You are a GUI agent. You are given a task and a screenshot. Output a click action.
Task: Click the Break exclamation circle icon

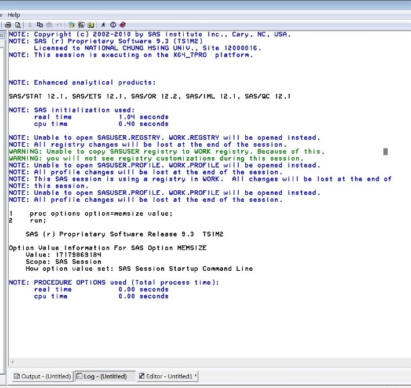[x=113, y=25]
